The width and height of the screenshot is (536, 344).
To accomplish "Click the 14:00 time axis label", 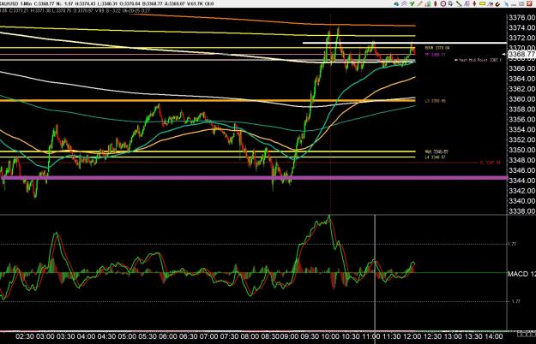I will (x=493, y=336).
